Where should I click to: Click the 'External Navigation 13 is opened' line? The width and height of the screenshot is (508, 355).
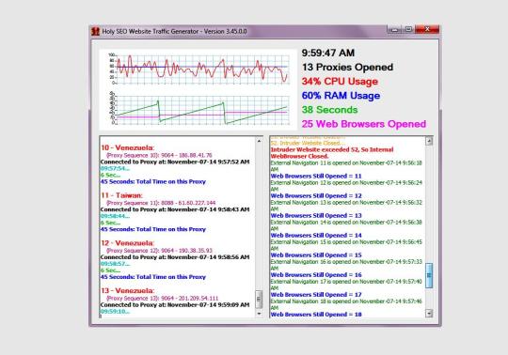click(346, 206)
